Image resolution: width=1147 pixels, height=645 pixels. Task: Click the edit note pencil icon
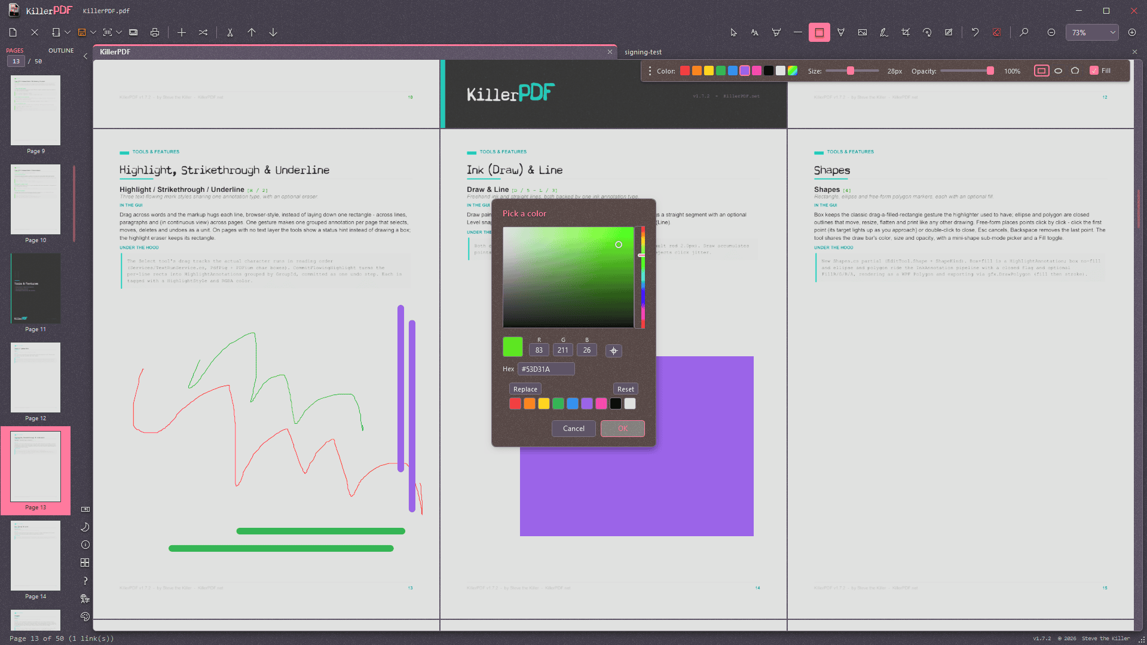pos(949,32)
